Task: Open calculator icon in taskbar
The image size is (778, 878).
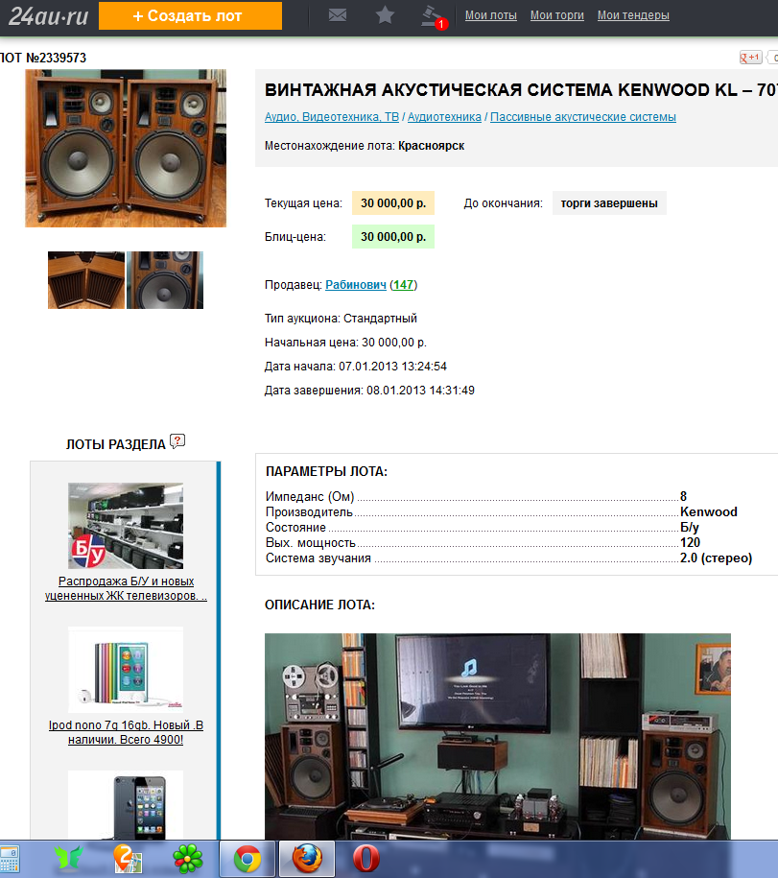Action: click(x=10, y=859)
